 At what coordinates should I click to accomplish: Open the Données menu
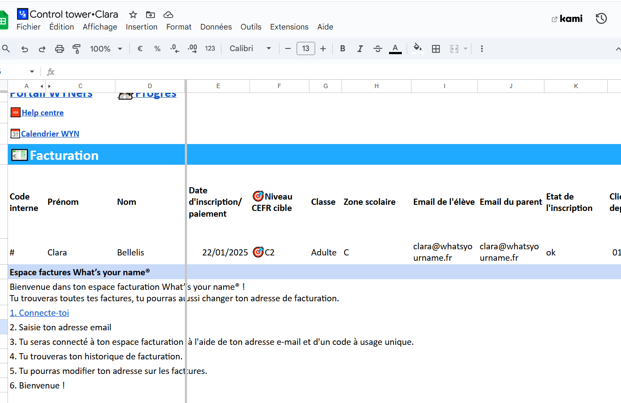pos(216,27)
